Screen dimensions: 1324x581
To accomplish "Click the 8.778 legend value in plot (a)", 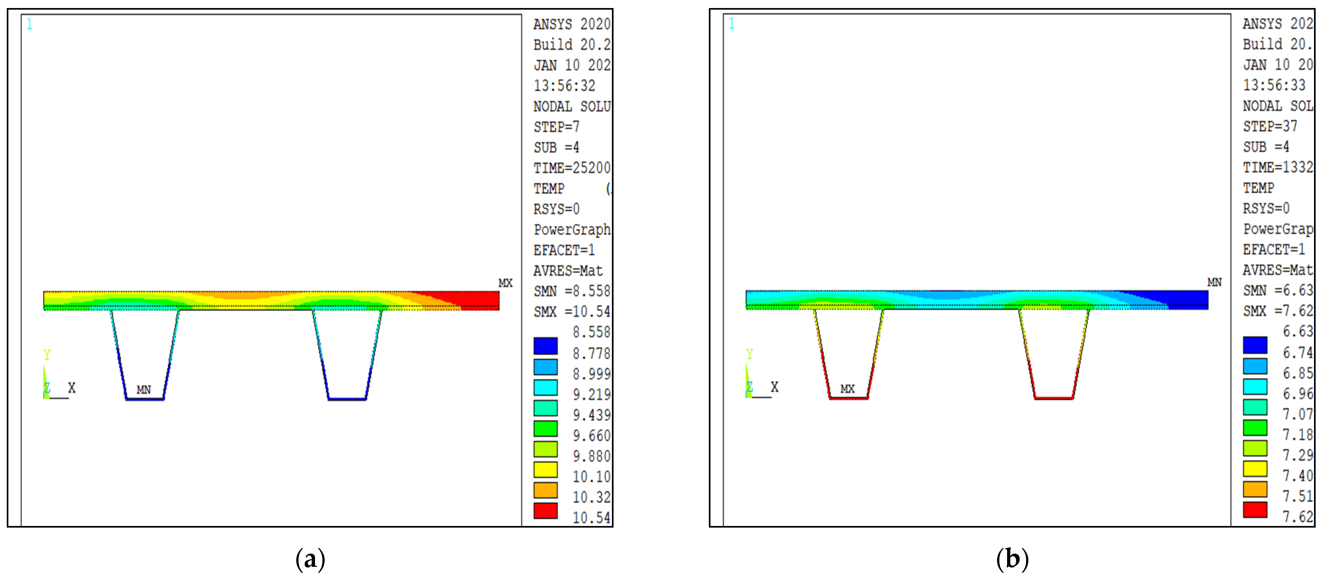I will [592, 354].
